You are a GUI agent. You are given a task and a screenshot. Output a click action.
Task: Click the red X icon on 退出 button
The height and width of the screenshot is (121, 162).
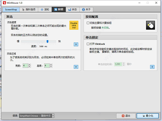pyautogui.click(x=123, y=116)
